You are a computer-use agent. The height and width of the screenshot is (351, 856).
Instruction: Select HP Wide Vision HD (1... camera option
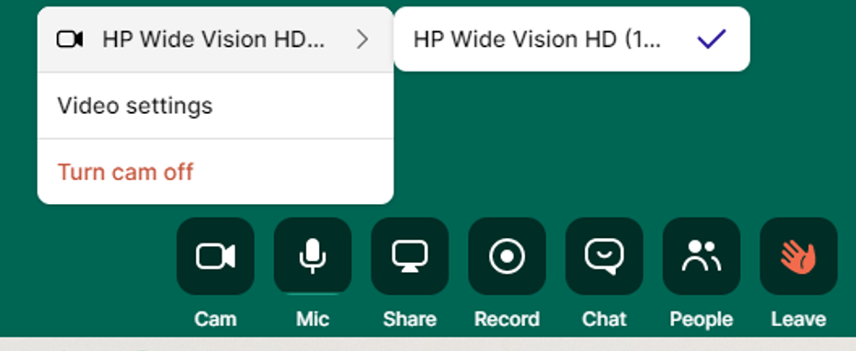click(572, 40)
